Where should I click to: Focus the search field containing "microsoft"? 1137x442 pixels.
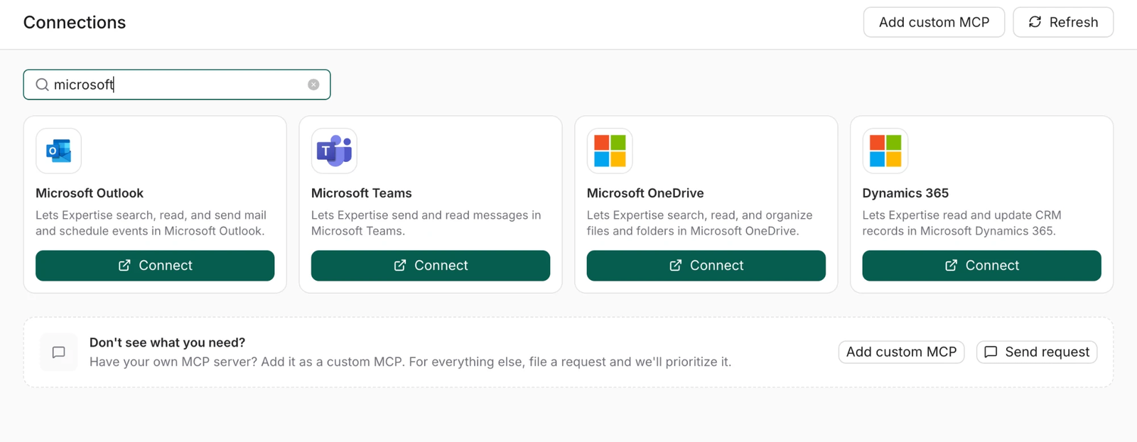click(x=177, y=85)
